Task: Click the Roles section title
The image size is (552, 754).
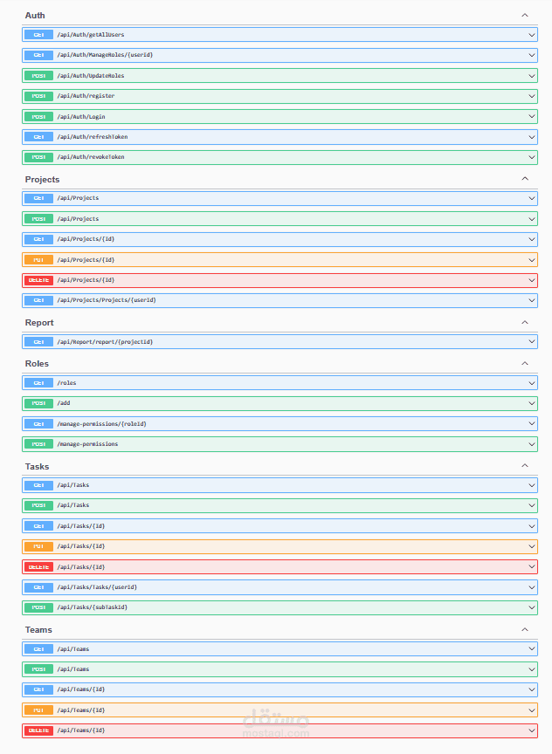Action: [x=37, y=364]
